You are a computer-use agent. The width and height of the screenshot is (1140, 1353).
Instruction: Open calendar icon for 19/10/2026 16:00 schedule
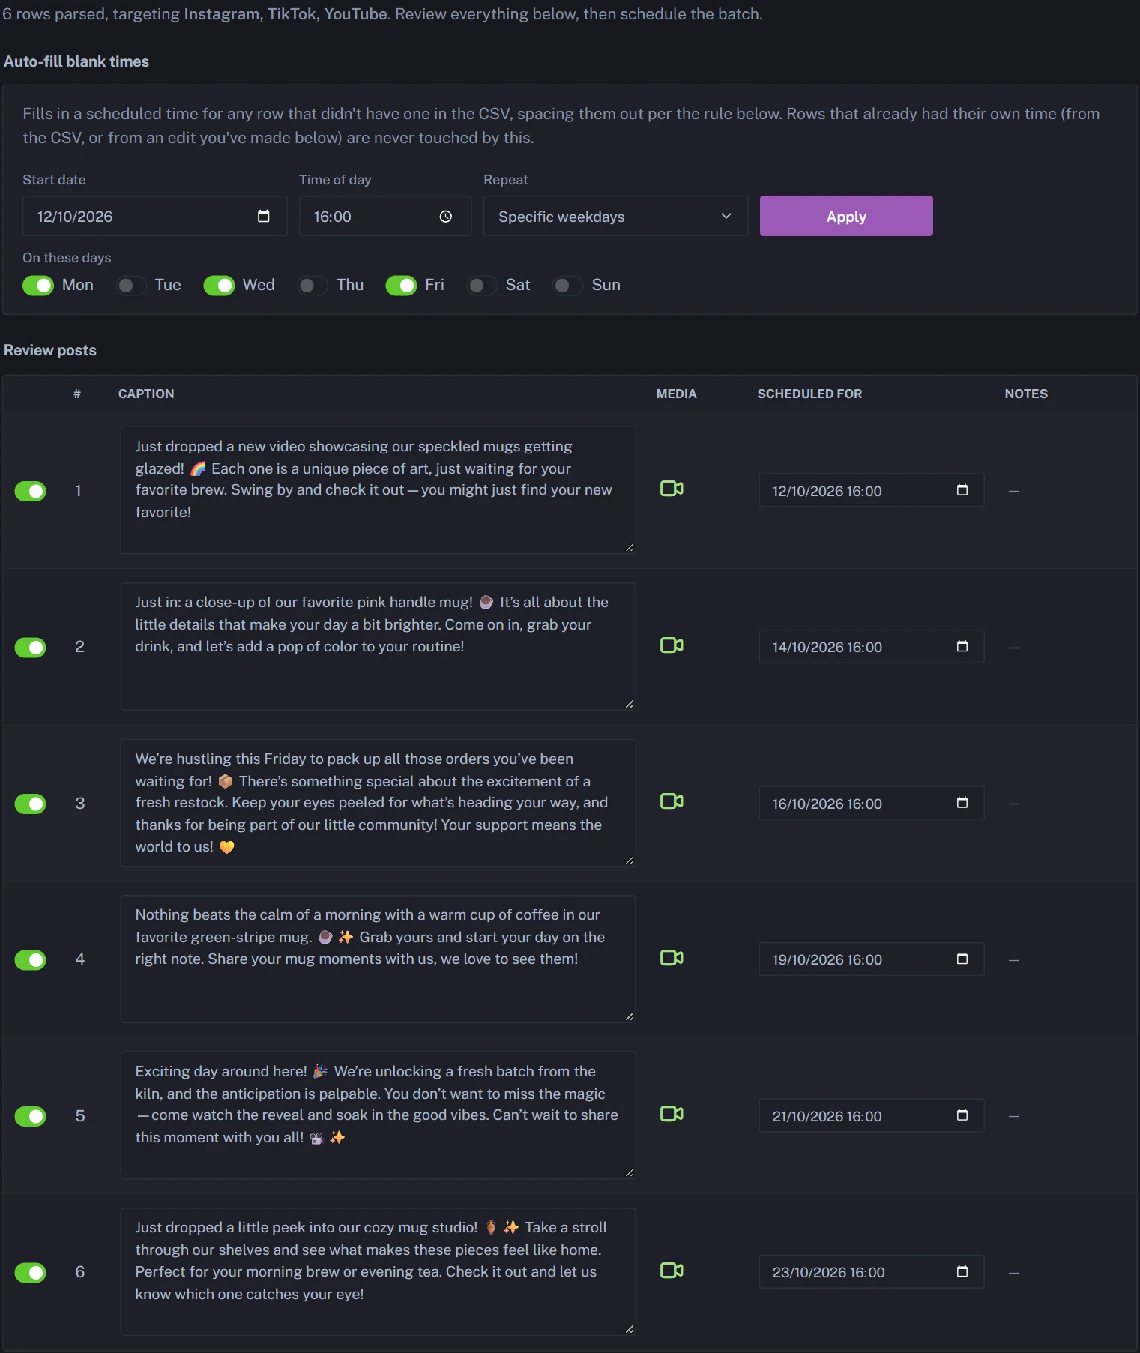click(962, 959)
